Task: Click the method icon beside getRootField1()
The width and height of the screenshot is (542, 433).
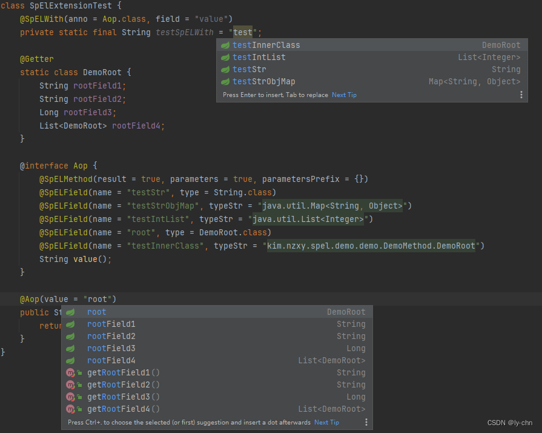Action: click(71, 373)
